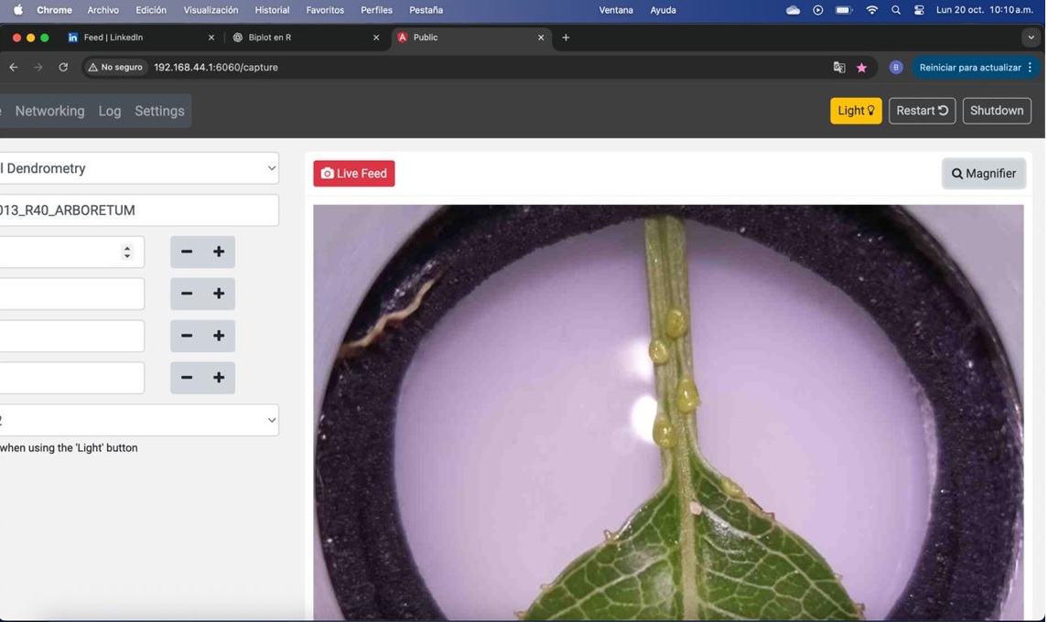The width and height of the screenshot is (1048, 622).
Task: Click the cloud status icon in menu bar
Action: (793, 10)
